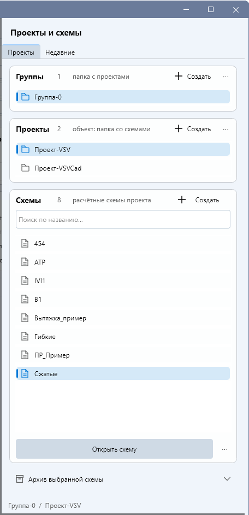Select scheme В1 in the list
This screenshot has height=515, width=249.
click(x=123, y=299)
